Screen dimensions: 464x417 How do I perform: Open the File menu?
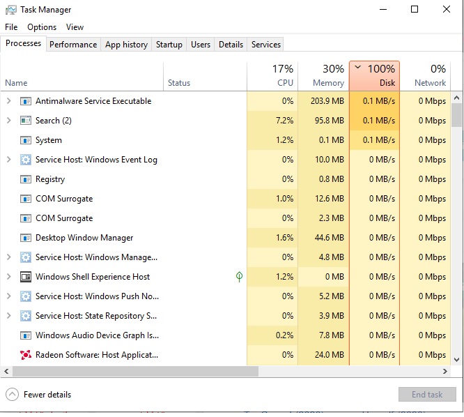tap(11, 27)
